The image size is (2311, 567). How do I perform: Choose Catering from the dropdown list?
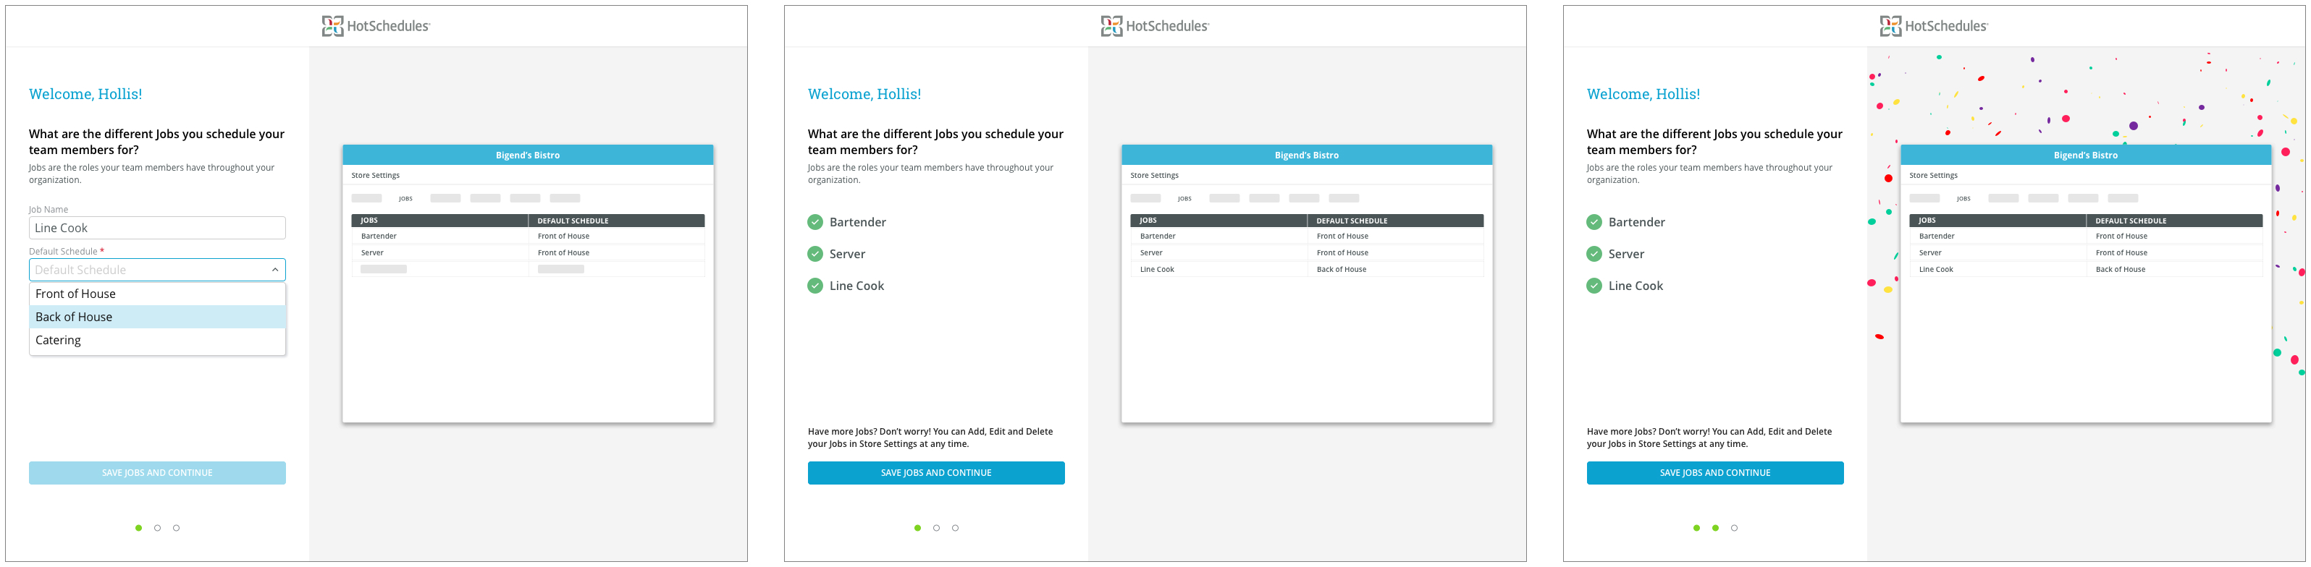coord(157,341)
